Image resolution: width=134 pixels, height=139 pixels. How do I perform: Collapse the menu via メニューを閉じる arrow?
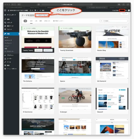coord(5,69)
